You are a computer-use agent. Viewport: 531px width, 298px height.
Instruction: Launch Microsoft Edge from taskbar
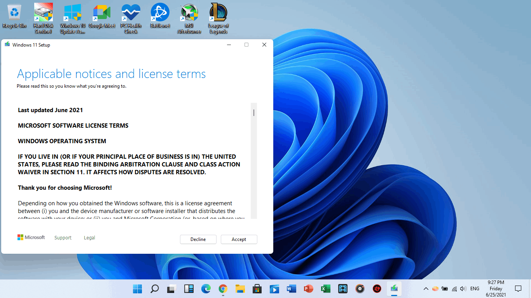click(206, 289)
